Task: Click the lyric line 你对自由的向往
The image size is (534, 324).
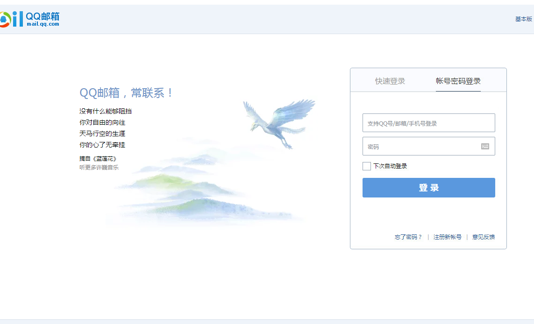Action: [102, 122]
